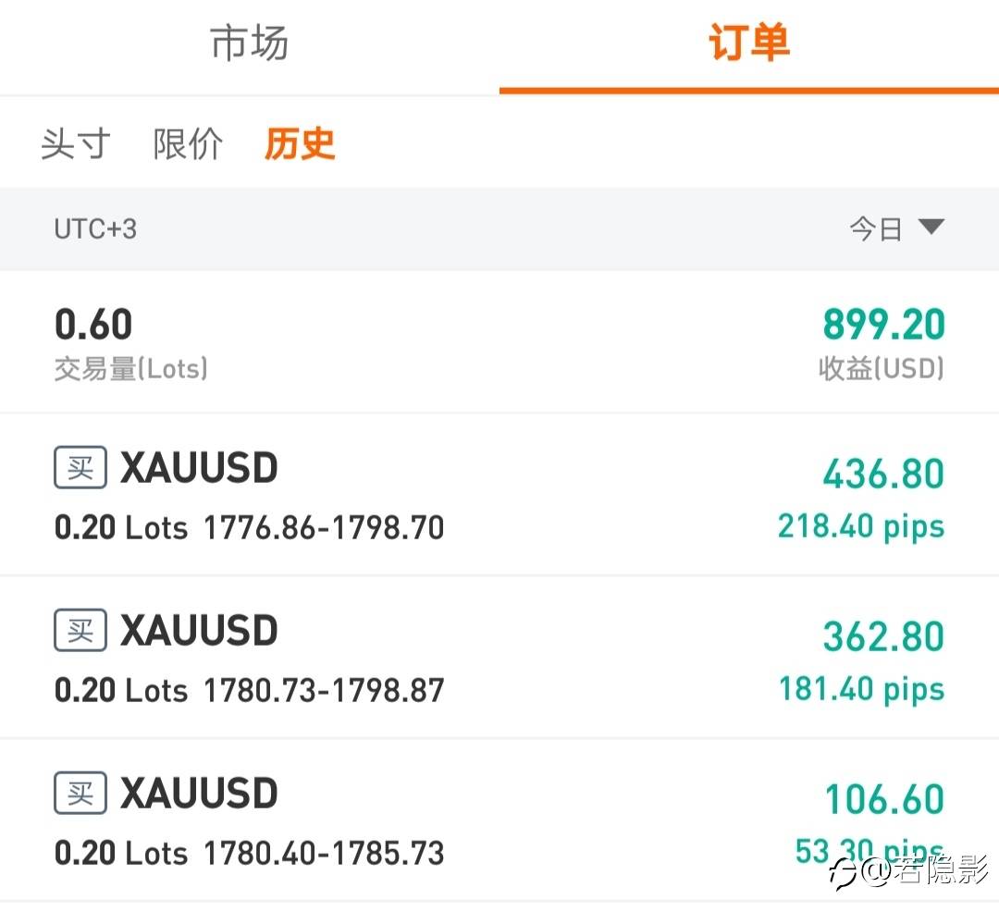The image size is (999, 924).
Task: Click the 1776.86-1798.70 price range
Action: 324,527
